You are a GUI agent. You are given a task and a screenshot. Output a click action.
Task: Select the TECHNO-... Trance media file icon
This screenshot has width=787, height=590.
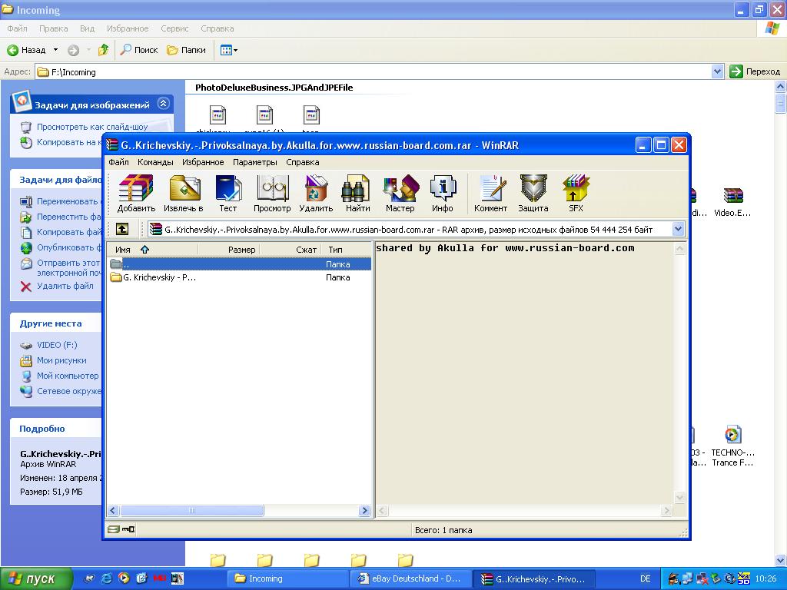coord(732,446)
